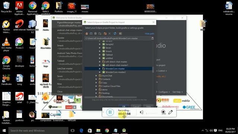Open Configure dropdown in Welcome window
238x134 pixels.
click(164, 92)
